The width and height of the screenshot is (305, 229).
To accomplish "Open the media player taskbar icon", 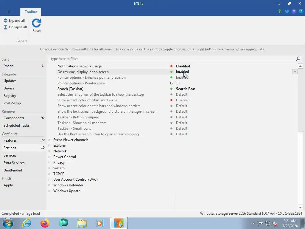I will pos(100,223).
